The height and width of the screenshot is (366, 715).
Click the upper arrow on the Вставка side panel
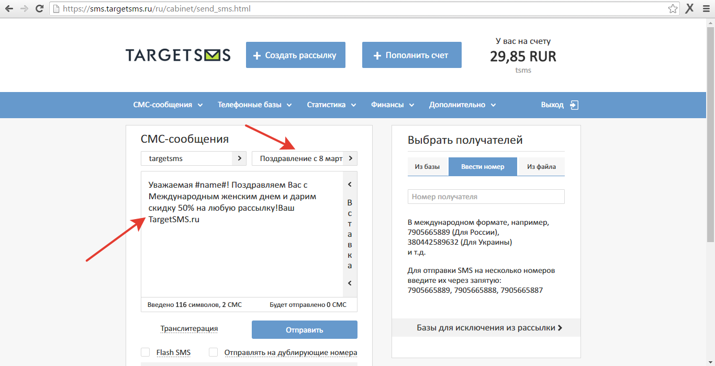(x=350, y=184)
